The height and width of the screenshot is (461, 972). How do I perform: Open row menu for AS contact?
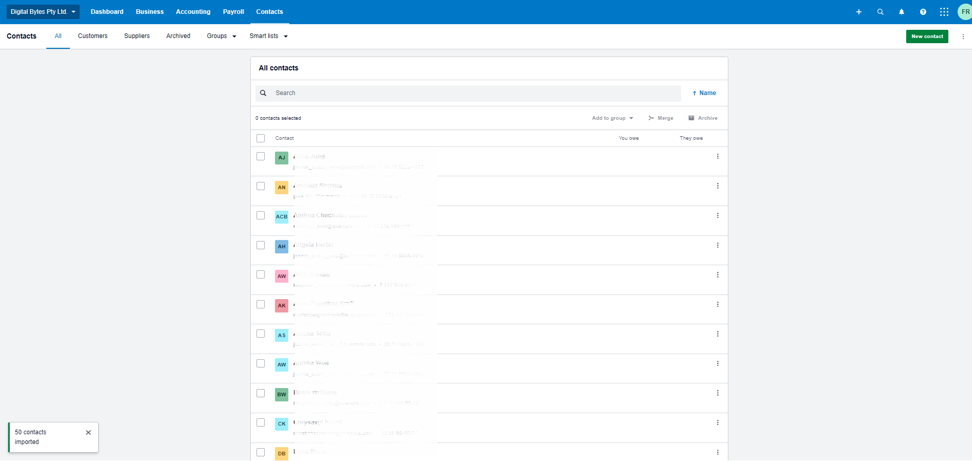coord(718,334)
